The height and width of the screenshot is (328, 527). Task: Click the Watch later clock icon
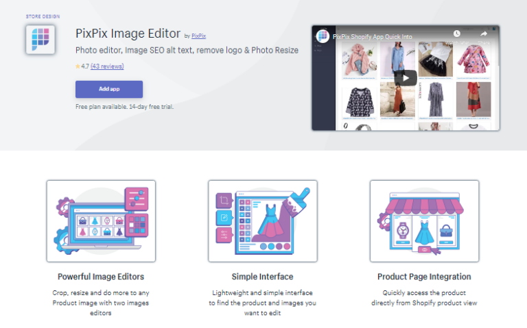click(x=456, y=34)
